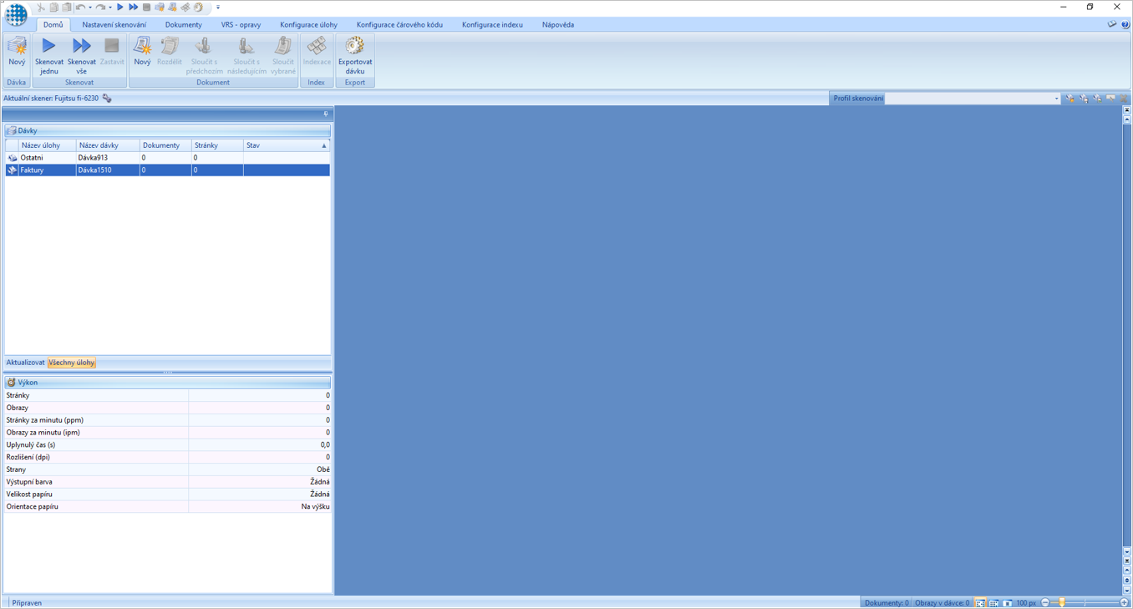Image resolution: width=1133 pixels, height=609 pixels.
Task: Click the new scan profile icon
Action: click(x=1070, y=99)
